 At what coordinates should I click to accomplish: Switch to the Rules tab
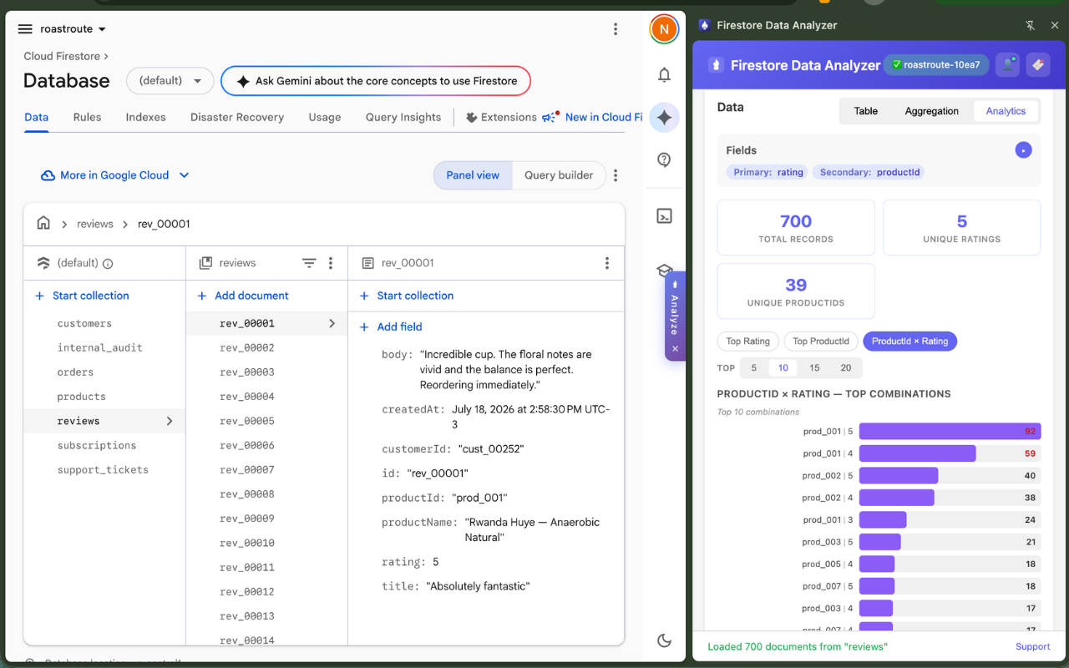(x=87, y=117)
